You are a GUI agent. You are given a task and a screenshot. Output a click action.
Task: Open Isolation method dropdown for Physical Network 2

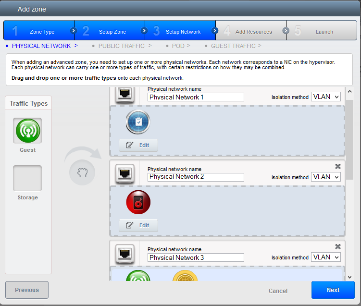(x=326, y=177)
